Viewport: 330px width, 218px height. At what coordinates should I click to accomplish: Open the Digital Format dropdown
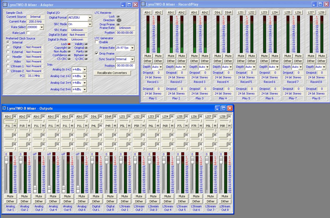[x=90, y=17]
